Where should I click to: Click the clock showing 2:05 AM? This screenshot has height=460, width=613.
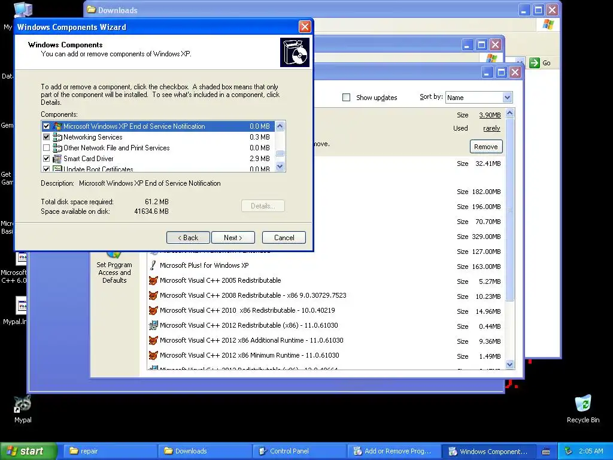(591, 452)
